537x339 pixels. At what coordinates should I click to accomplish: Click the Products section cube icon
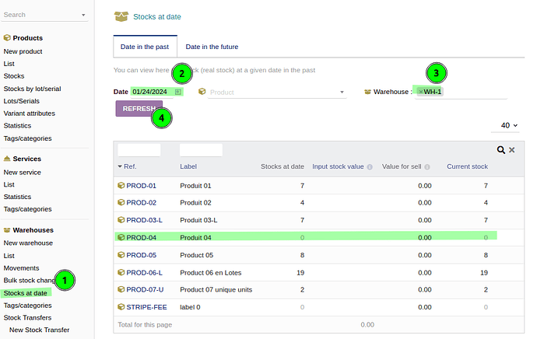pyautogui.click(x=7, y=37)
